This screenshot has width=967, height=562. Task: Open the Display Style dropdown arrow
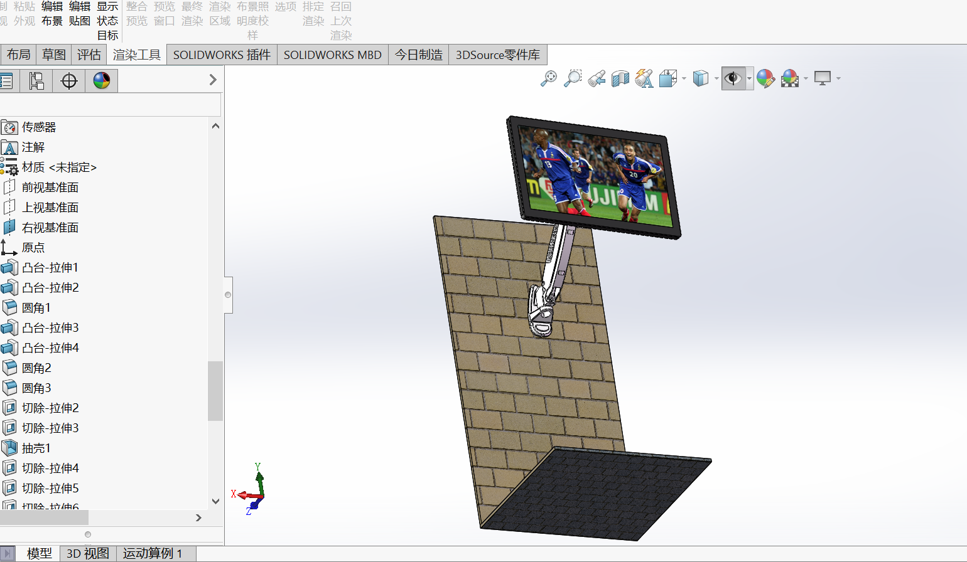716,78
